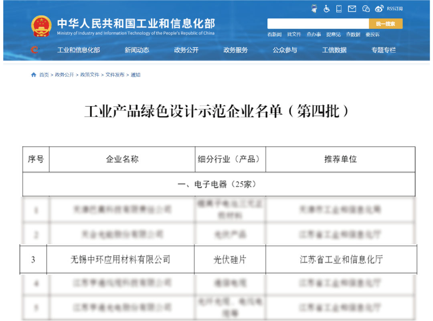The width and height of the screenshot is (433, 321).
Task: Open the 新闻动态 menu item
Action: coord(137,50)
